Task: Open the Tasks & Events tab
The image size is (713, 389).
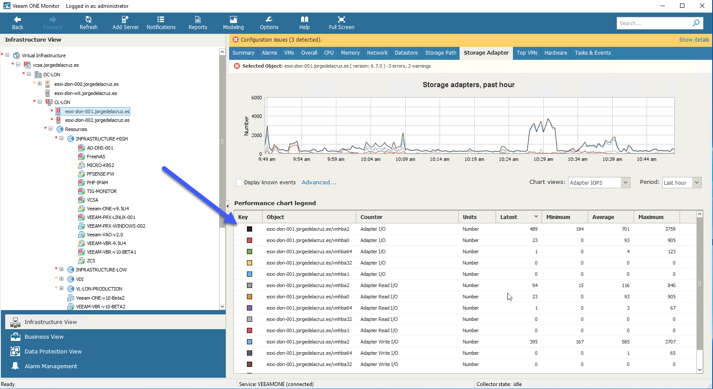Action: point(592,53)
